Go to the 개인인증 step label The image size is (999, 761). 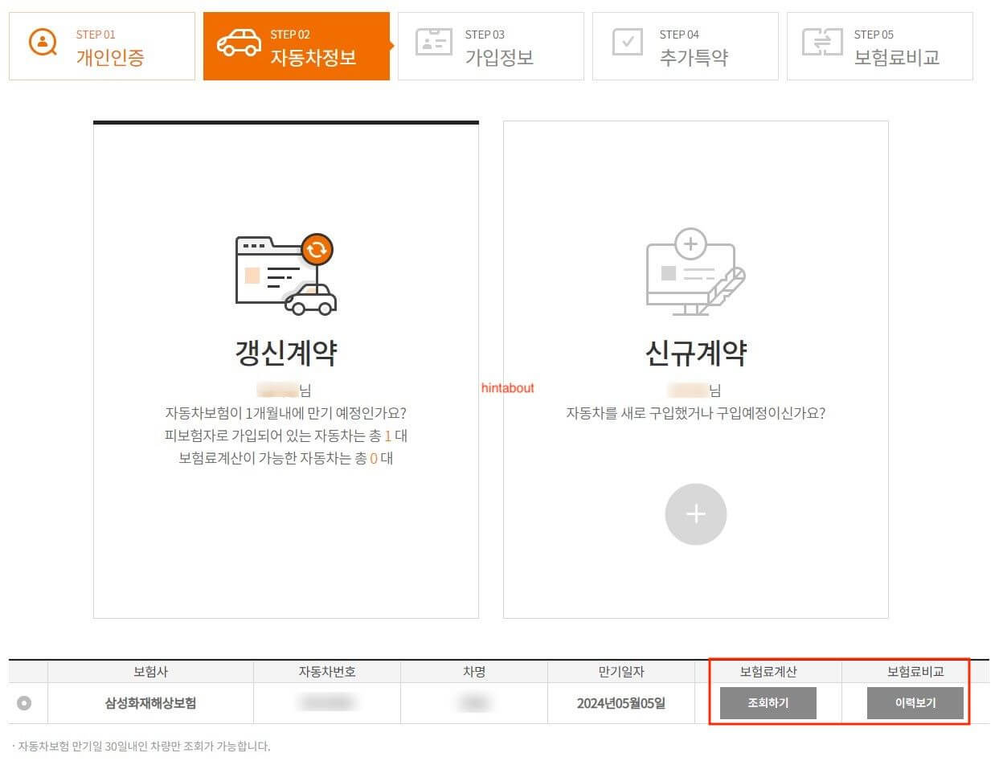coord(110,57)
